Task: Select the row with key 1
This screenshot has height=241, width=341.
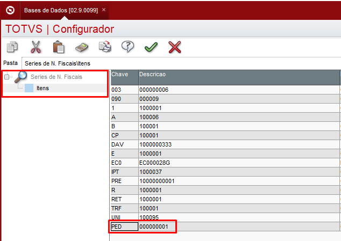Action: [x=225, y=108]
